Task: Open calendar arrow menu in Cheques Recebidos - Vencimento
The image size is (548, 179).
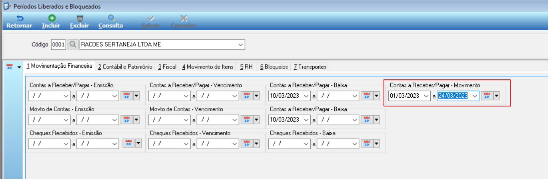Action: click(x=256, y=144)
